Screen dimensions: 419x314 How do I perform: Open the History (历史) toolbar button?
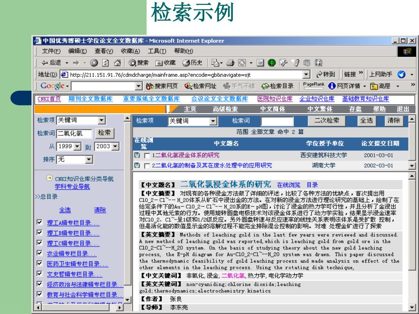pos(192,63)
